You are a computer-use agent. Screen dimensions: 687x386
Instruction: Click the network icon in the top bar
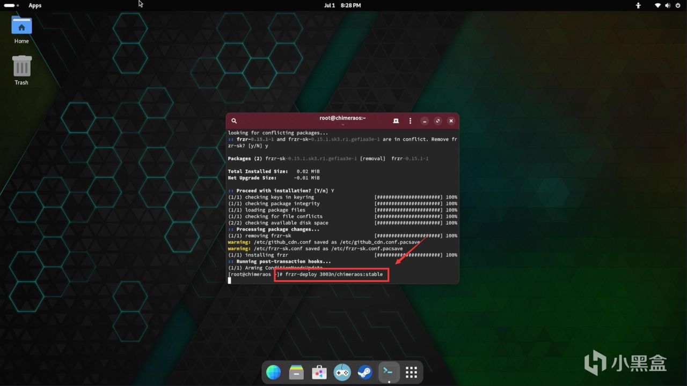click(x=657, y=5)
